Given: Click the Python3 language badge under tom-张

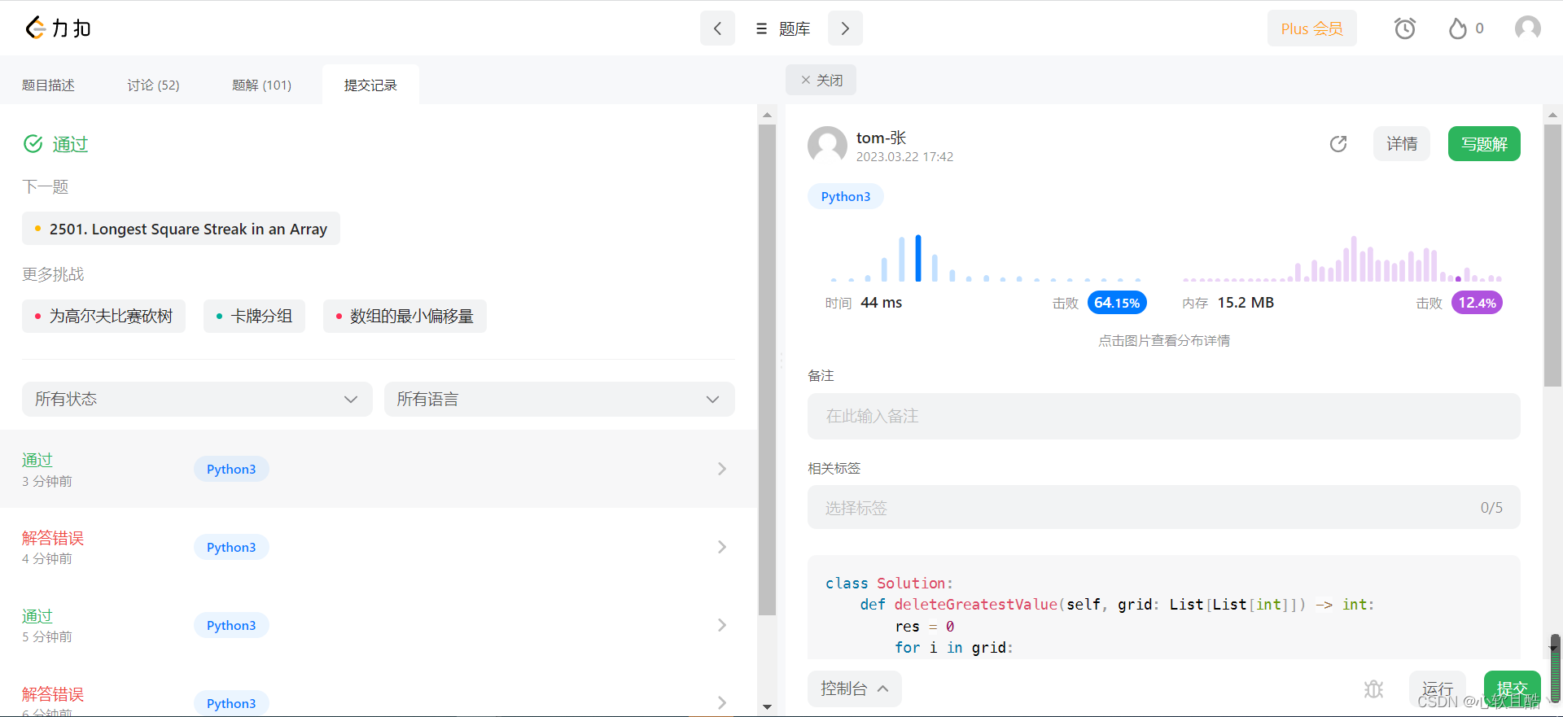Looking at the screenshot, I should (846, 196).
